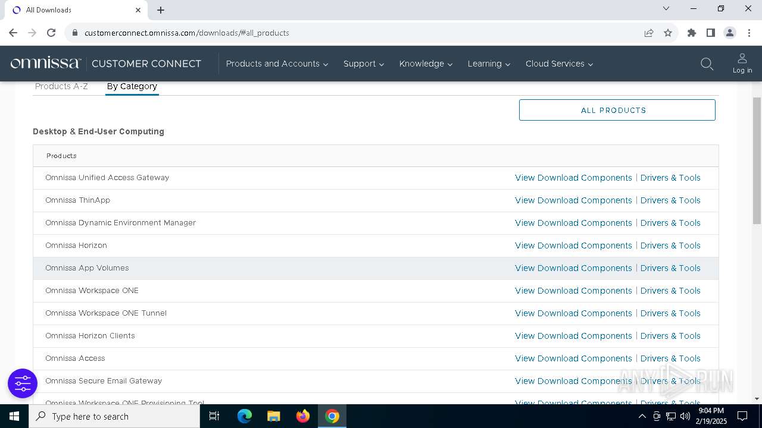Open Drivers & Tools for Workspace ONE Tunnel

pos(670,313)
